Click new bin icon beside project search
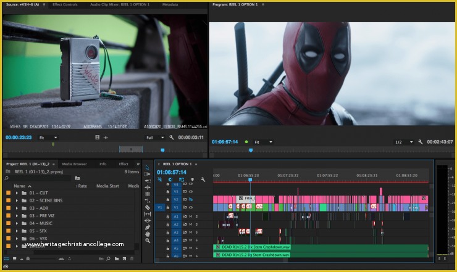 coord(77,178)
